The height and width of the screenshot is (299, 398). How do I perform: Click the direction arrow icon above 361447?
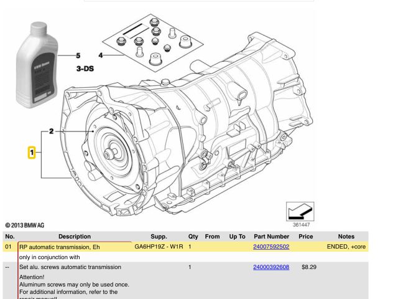[300, 211]
